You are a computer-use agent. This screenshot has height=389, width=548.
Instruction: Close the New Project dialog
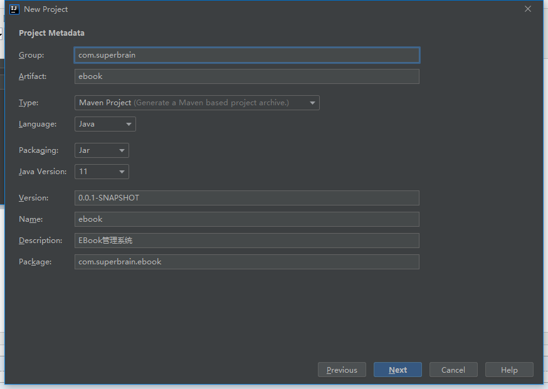528,9
